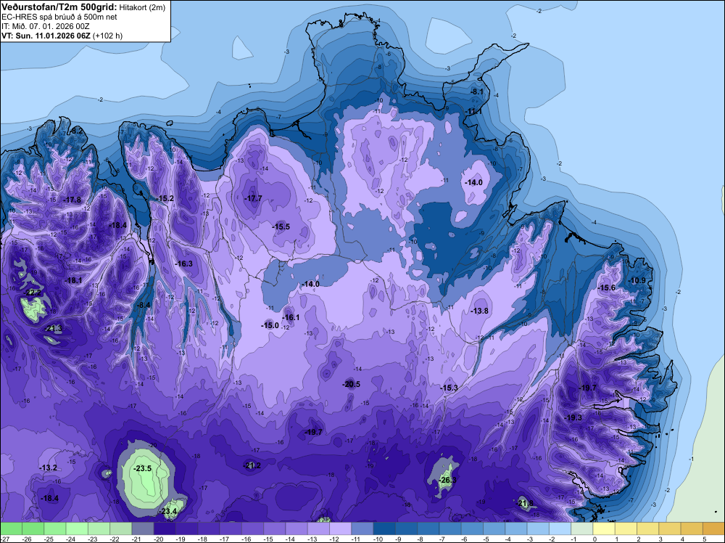Click the -16 purple legend swatch
This screenshot has height=543, width=725.
[252, 528]
